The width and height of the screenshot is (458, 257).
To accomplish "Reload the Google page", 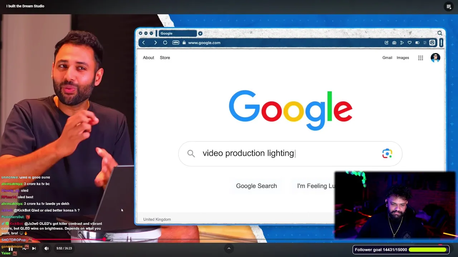I will click(x=165, y=43).
